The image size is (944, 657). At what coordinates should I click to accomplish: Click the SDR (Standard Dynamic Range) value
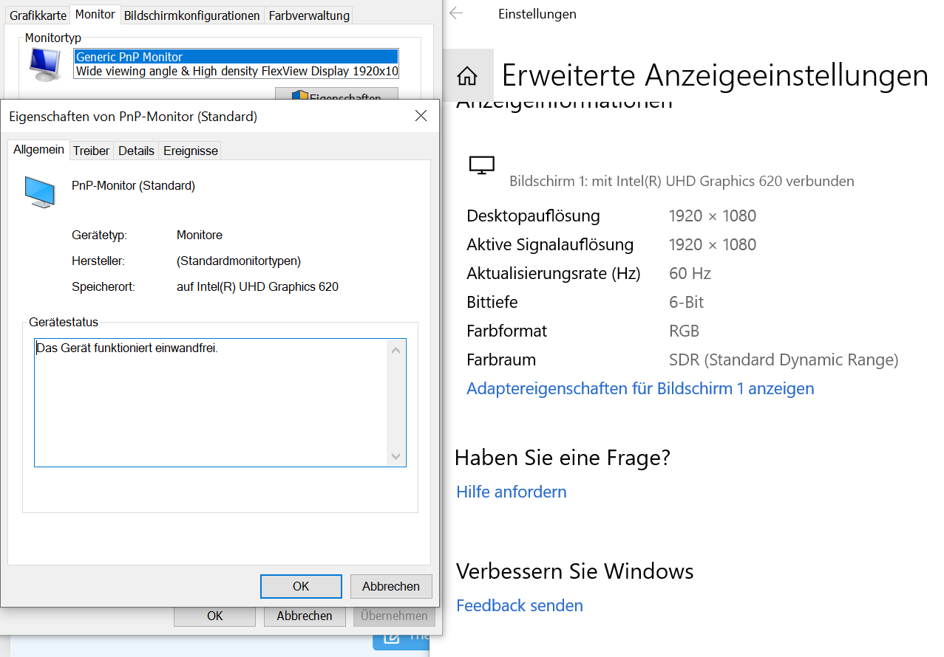(784, 360)
